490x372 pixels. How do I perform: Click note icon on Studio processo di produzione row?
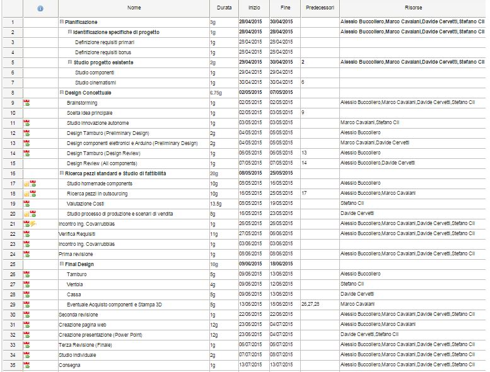(26, 214)
